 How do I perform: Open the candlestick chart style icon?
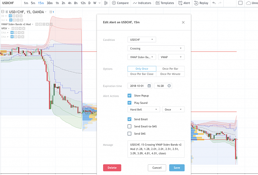(106, 3)
